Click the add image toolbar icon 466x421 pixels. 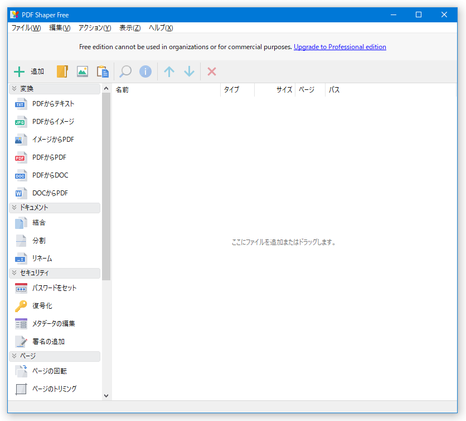(82, 71)
